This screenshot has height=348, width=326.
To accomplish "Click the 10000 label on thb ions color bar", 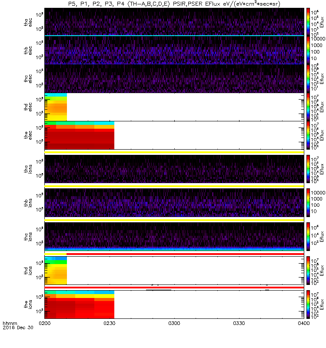I will pos(318,193).
